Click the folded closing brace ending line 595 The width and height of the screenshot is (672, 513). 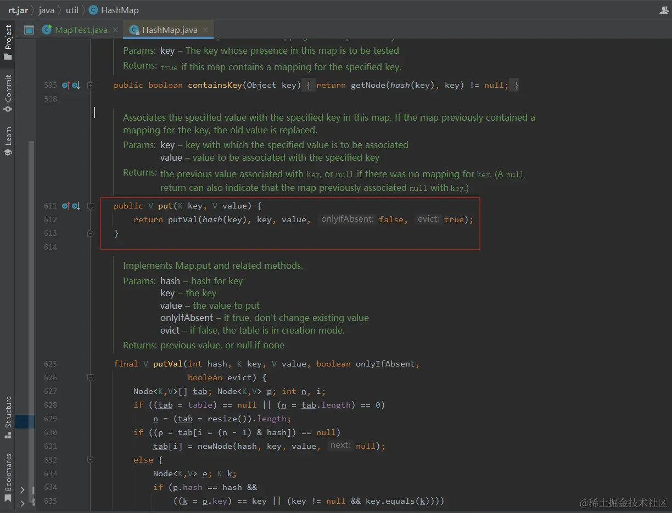click(516, 85)
